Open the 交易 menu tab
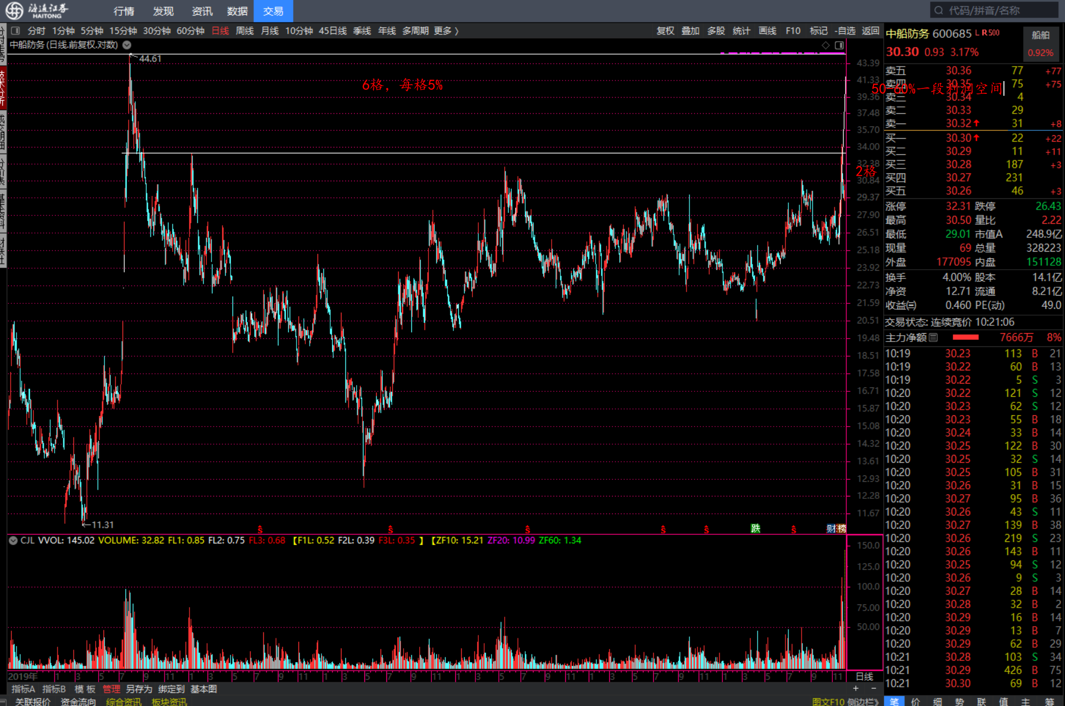The width and height of the screenshot is (1065, 706). click(273, 11)
